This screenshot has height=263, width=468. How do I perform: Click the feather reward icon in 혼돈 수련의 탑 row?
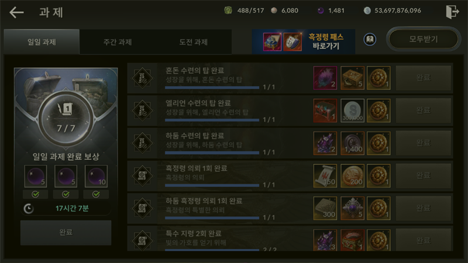pyautogui.click(x=325, y=78)
